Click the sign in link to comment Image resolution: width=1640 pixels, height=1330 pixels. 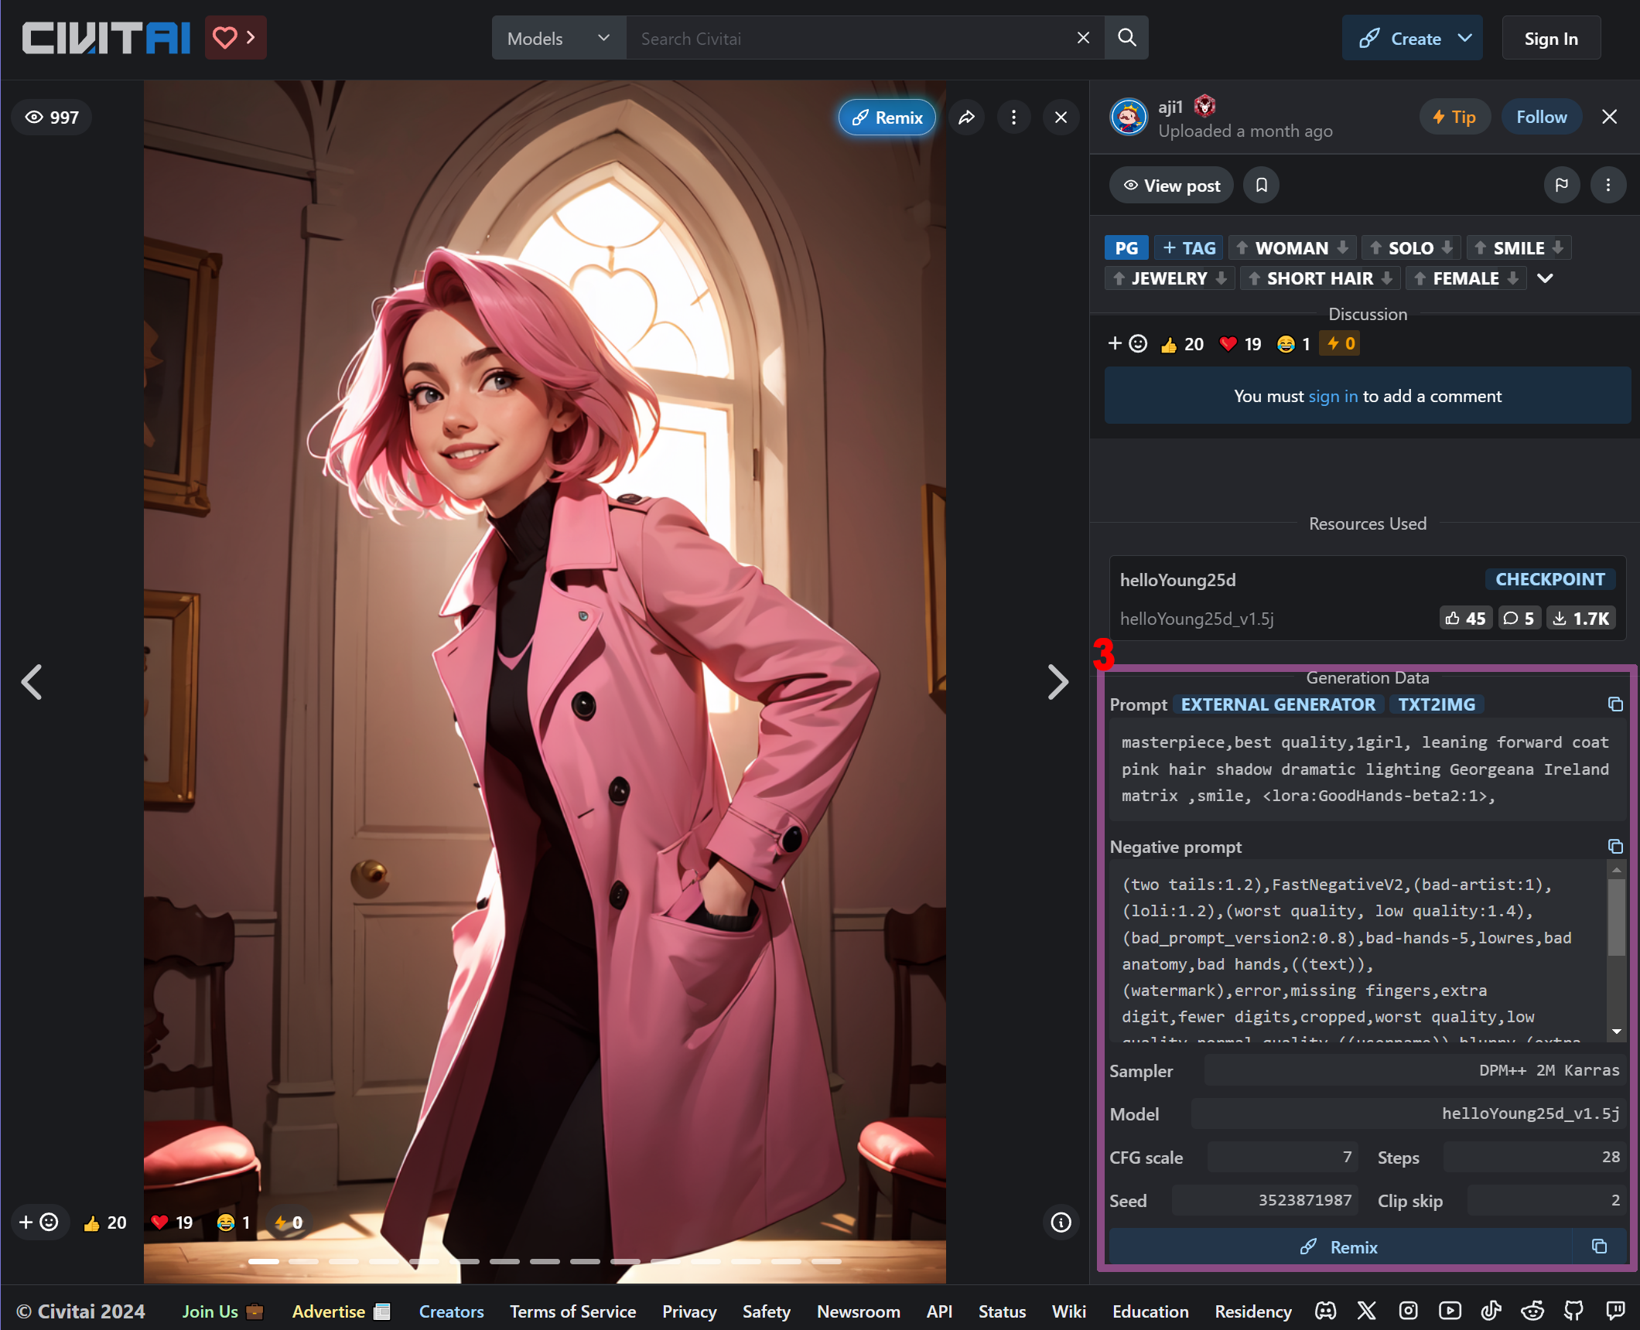[1333, 396]
